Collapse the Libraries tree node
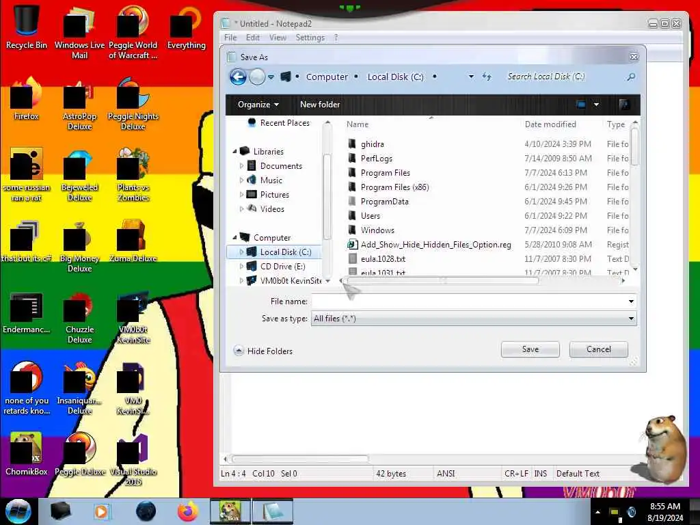The image size is (700, 525). pyautogui.click(x=235, y=151)
